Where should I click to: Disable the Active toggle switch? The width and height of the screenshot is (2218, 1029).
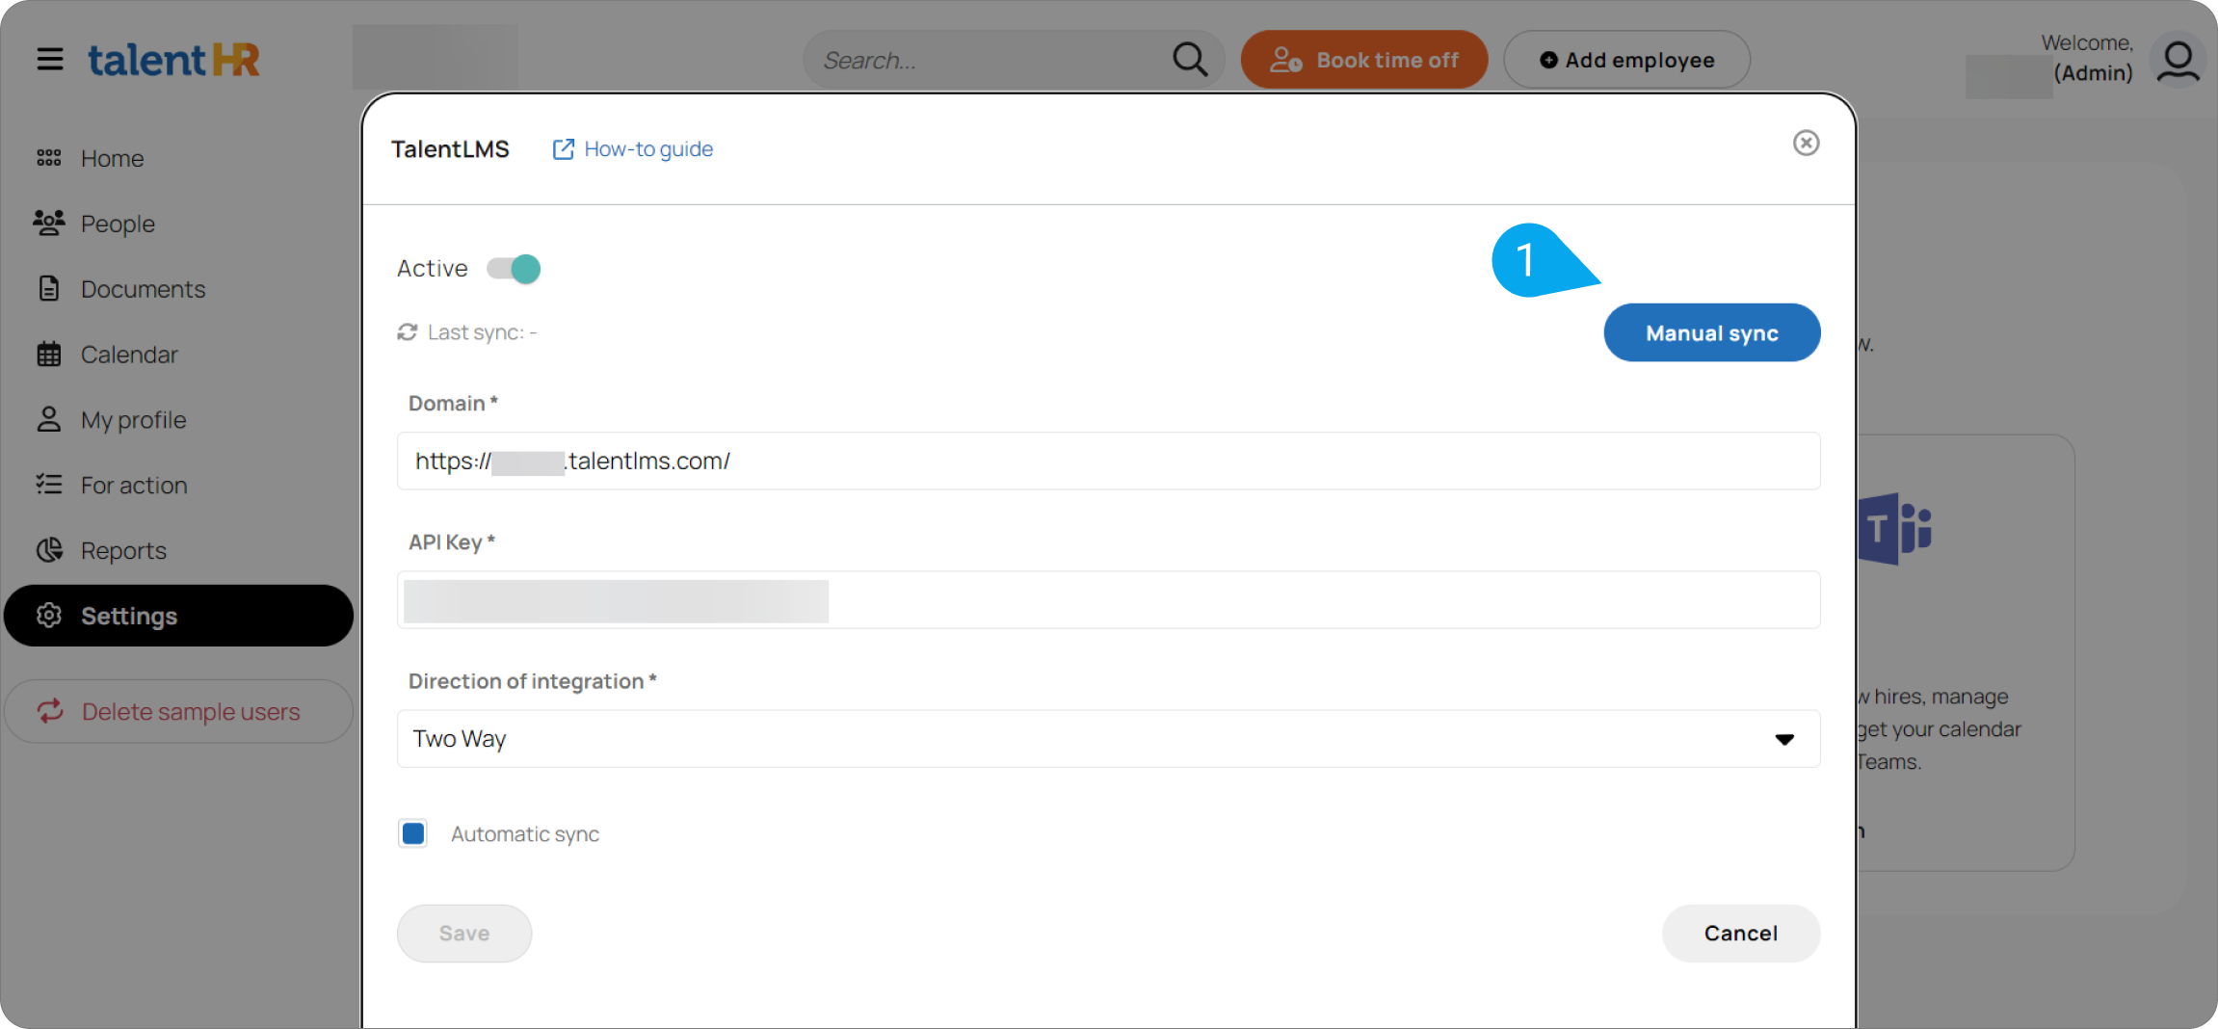tap(514, 269)
